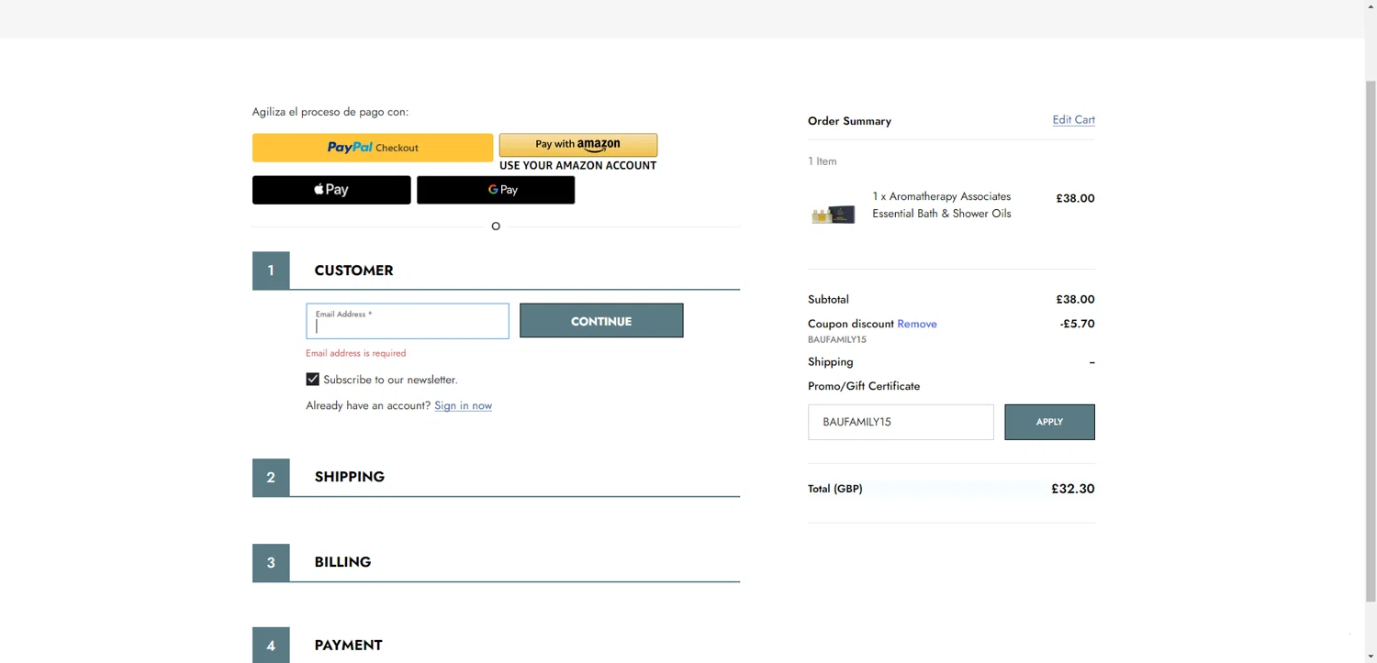Open the Sign in now link
Viewport: 1377px width, 663px height.
point(463,405)
